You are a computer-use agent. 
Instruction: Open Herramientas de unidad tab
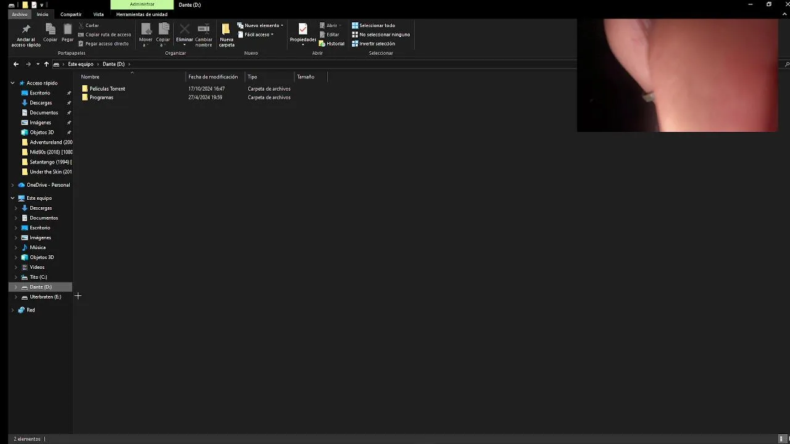pos(142,14)
